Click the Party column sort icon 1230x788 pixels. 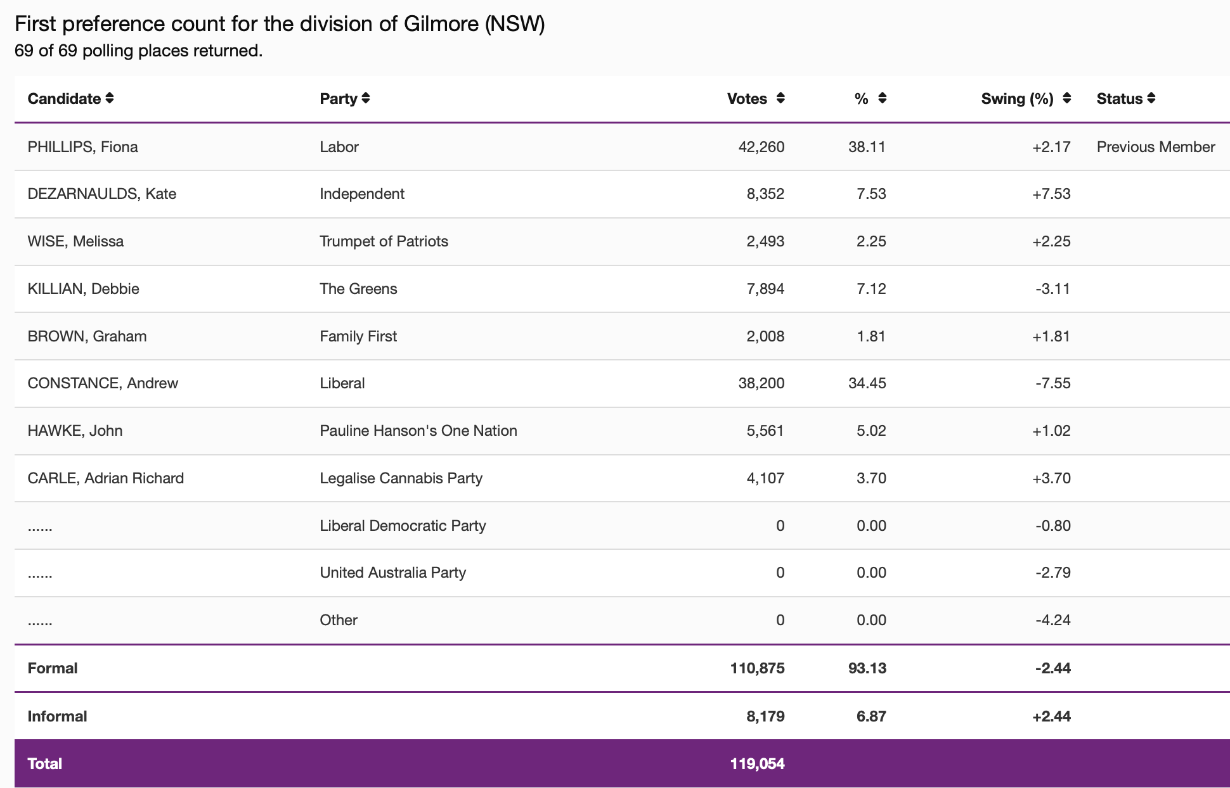pos(366,98)
